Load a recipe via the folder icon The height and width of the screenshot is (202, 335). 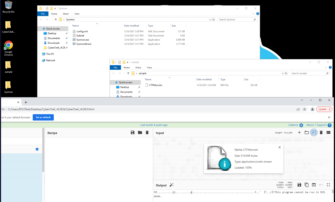tap(140, 132)
